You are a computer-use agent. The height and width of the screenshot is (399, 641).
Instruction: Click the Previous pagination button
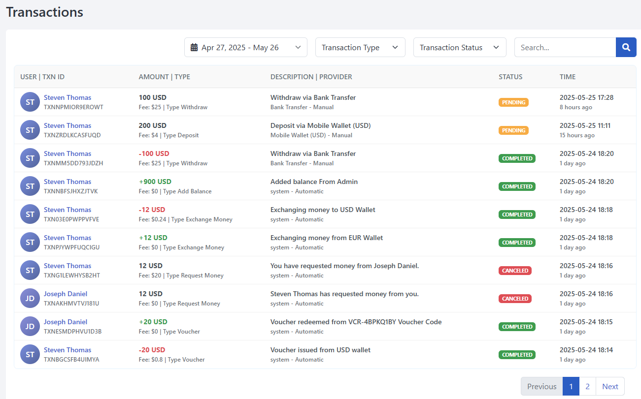pos(541,386)
